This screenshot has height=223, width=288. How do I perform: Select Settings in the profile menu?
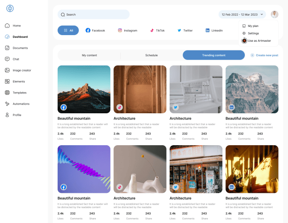coord(253,33)
